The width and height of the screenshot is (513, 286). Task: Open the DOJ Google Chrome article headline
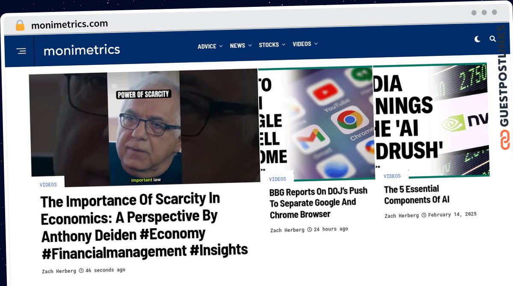(318, 203)
